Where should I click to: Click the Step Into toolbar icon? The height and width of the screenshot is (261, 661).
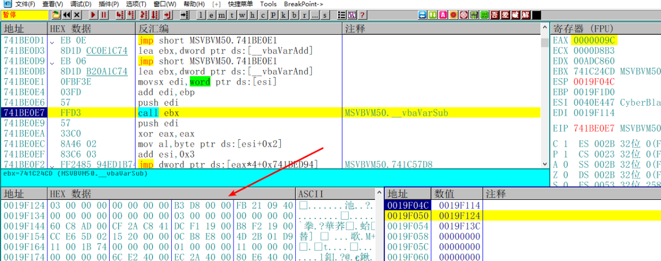click(x=120, y=14)
